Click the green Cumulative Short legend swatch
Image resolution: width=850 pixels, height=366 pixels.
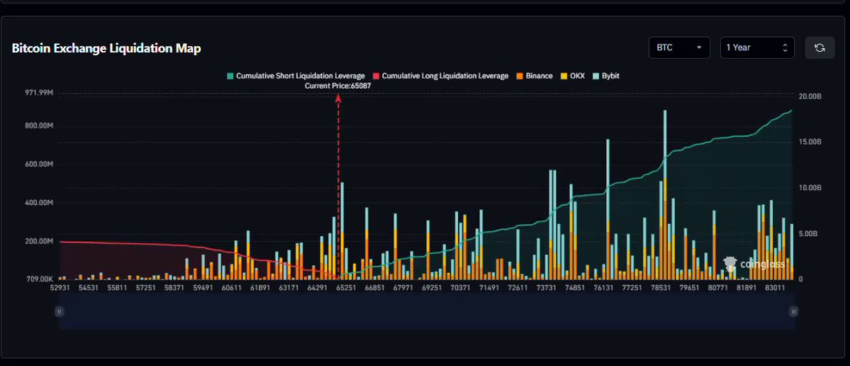[x=230, y=76]
